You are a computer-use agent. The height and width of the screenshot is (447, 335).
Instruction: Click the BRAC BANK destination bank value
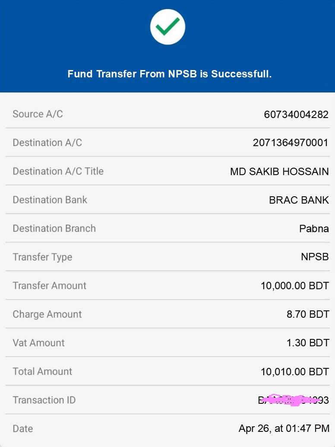[x=299, y=200]
